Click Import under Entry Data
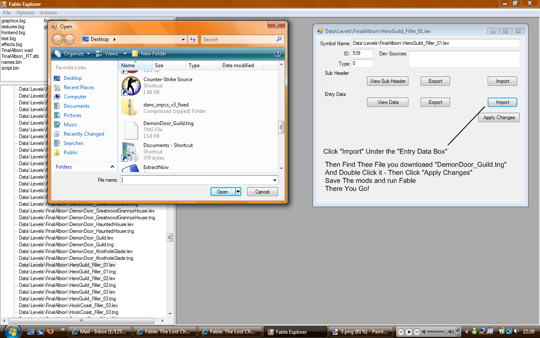Image resolution: width=540 pixels, height=338 pixels. (x=502, y=102)
